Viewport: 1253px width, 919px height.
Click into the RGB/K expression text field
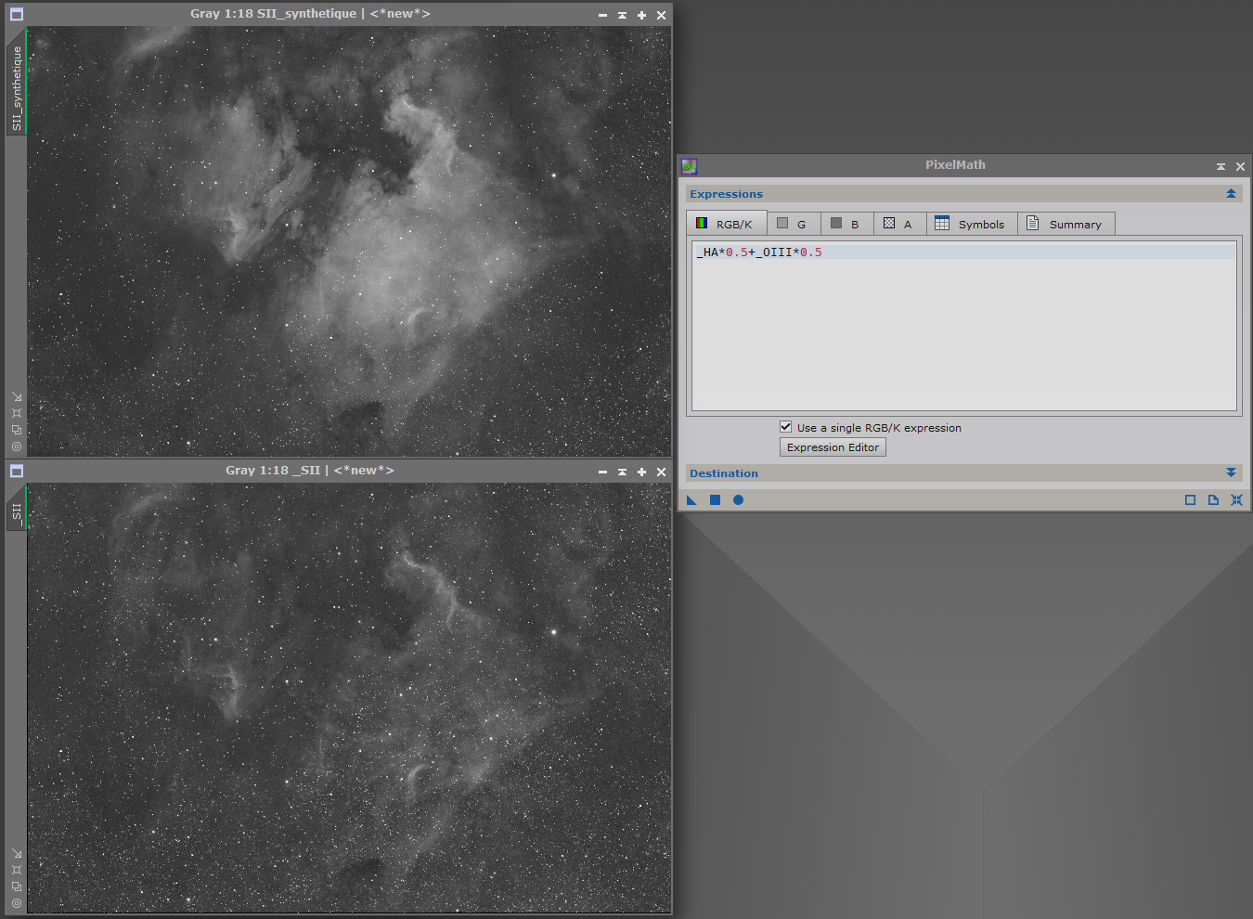pyautogui.click(x=964, y=326)
